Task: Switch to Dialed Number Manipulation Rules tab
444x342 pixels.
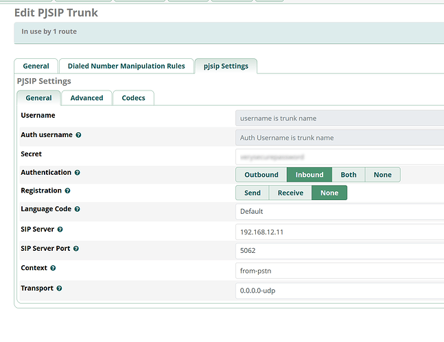Action: point(126,66)
